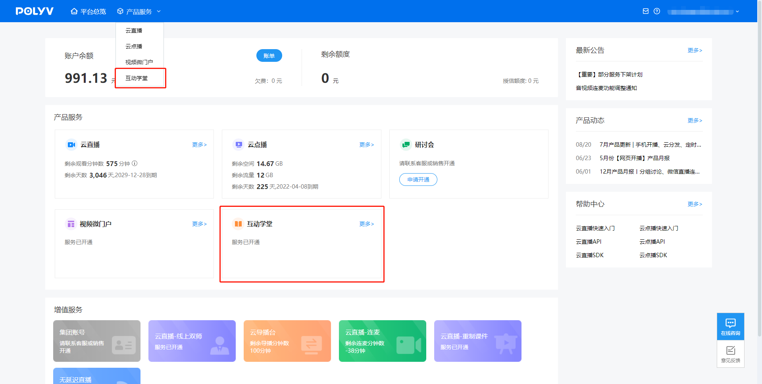Click the 视频微门户 layout icon
The width and height of the screenshot is (762, 384).
click(x=71, y=224)
